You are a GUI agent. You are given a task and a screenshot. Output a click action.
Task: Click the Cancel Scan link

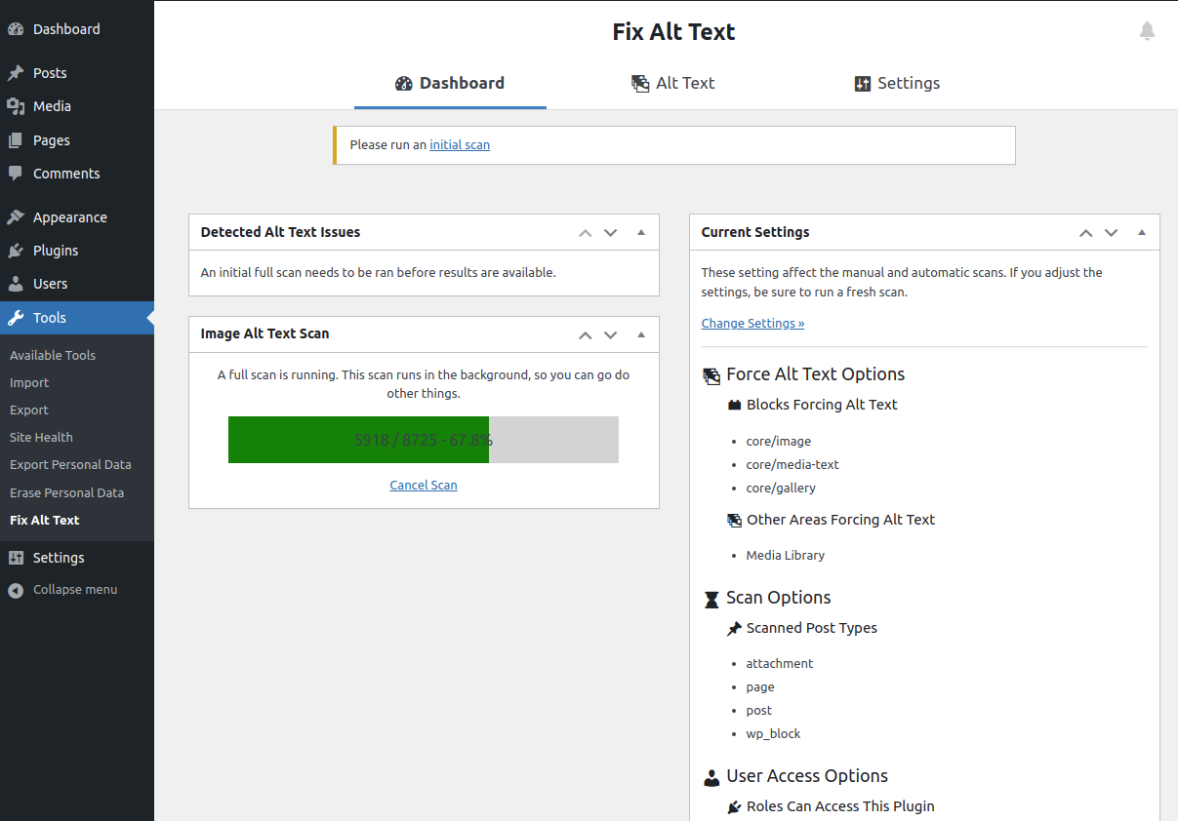pos(424,485)
